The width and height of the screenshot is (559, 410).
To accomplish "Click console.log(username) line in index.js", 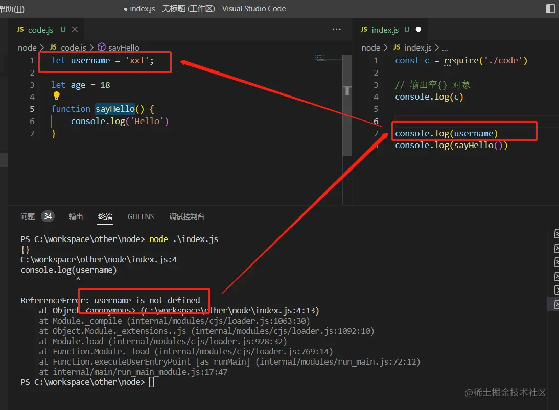I will point(446,134).
